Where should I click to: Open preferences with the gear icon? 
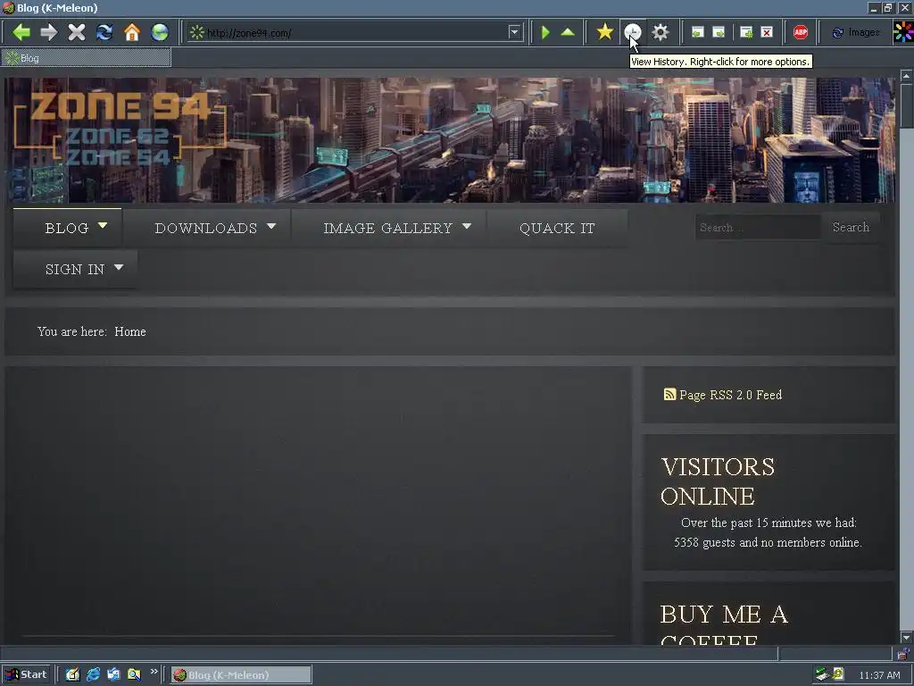pos(660,32)
